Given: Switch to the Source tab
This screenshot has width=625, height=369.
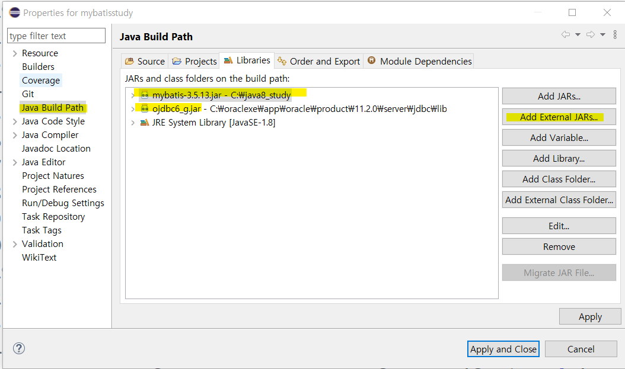Looking at the screenshot, I should click(145, 61).
